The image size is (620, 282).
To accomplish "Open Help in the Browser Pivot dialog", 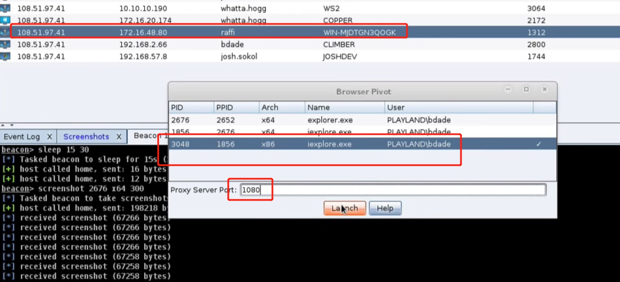I will point(385,208).
